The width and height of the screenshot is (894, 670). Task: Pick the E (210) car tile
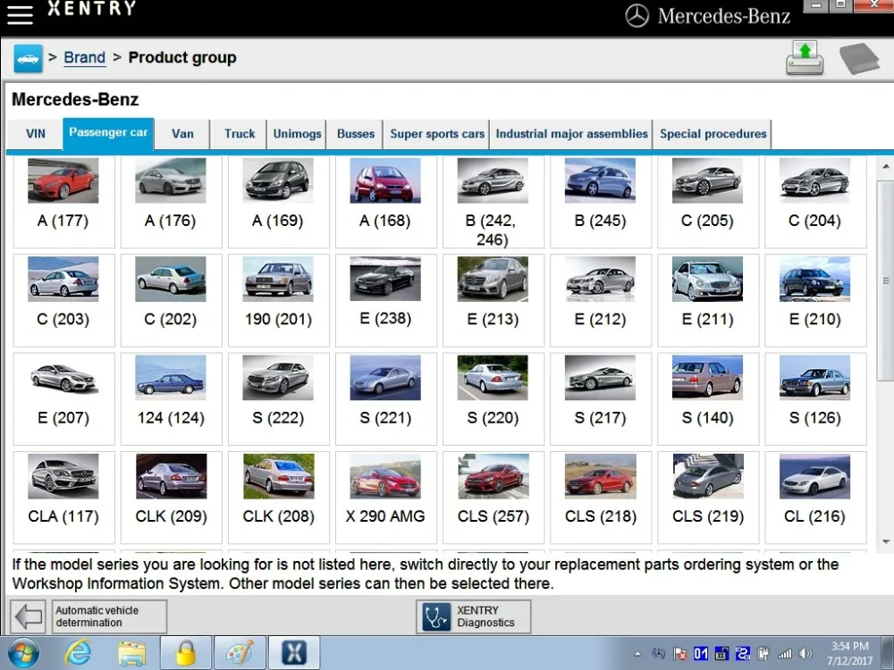815,300
